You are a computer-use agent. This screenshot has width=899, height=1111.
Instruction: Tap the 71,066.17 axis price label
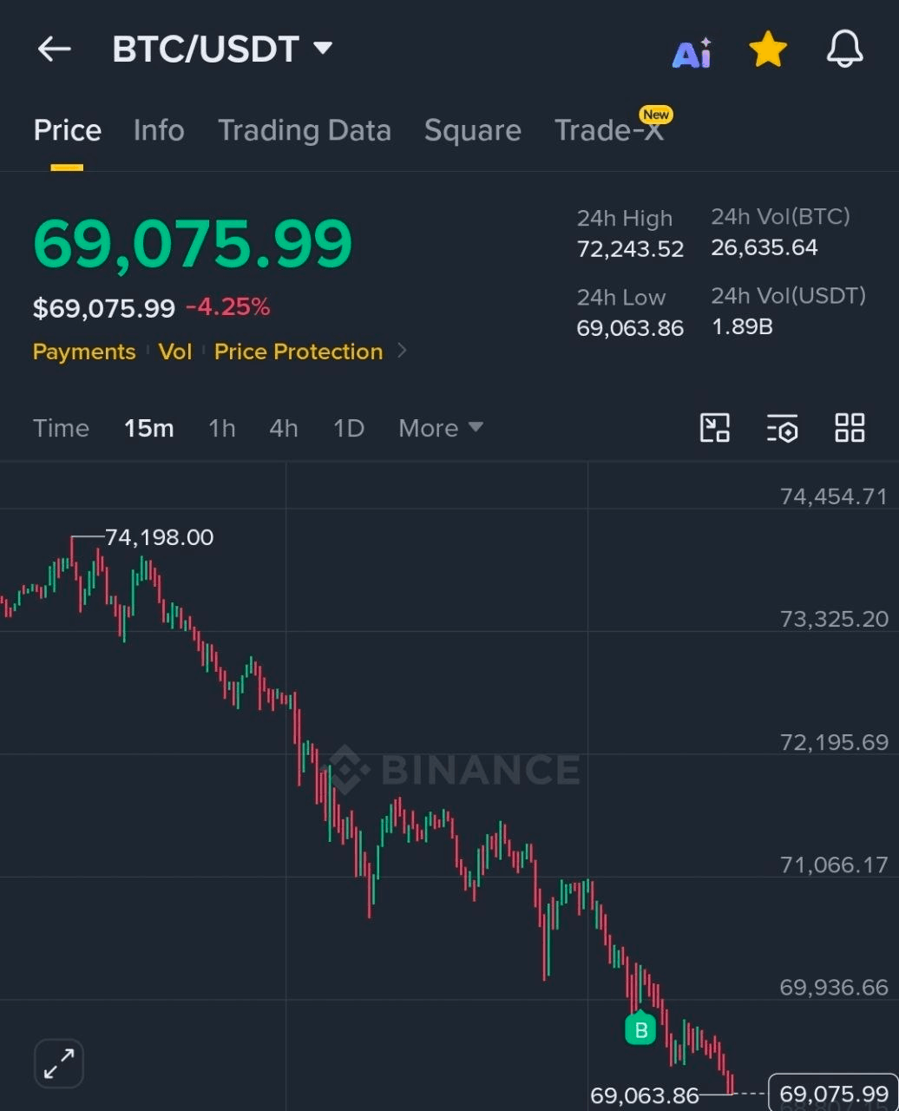(x=834, y=864)
